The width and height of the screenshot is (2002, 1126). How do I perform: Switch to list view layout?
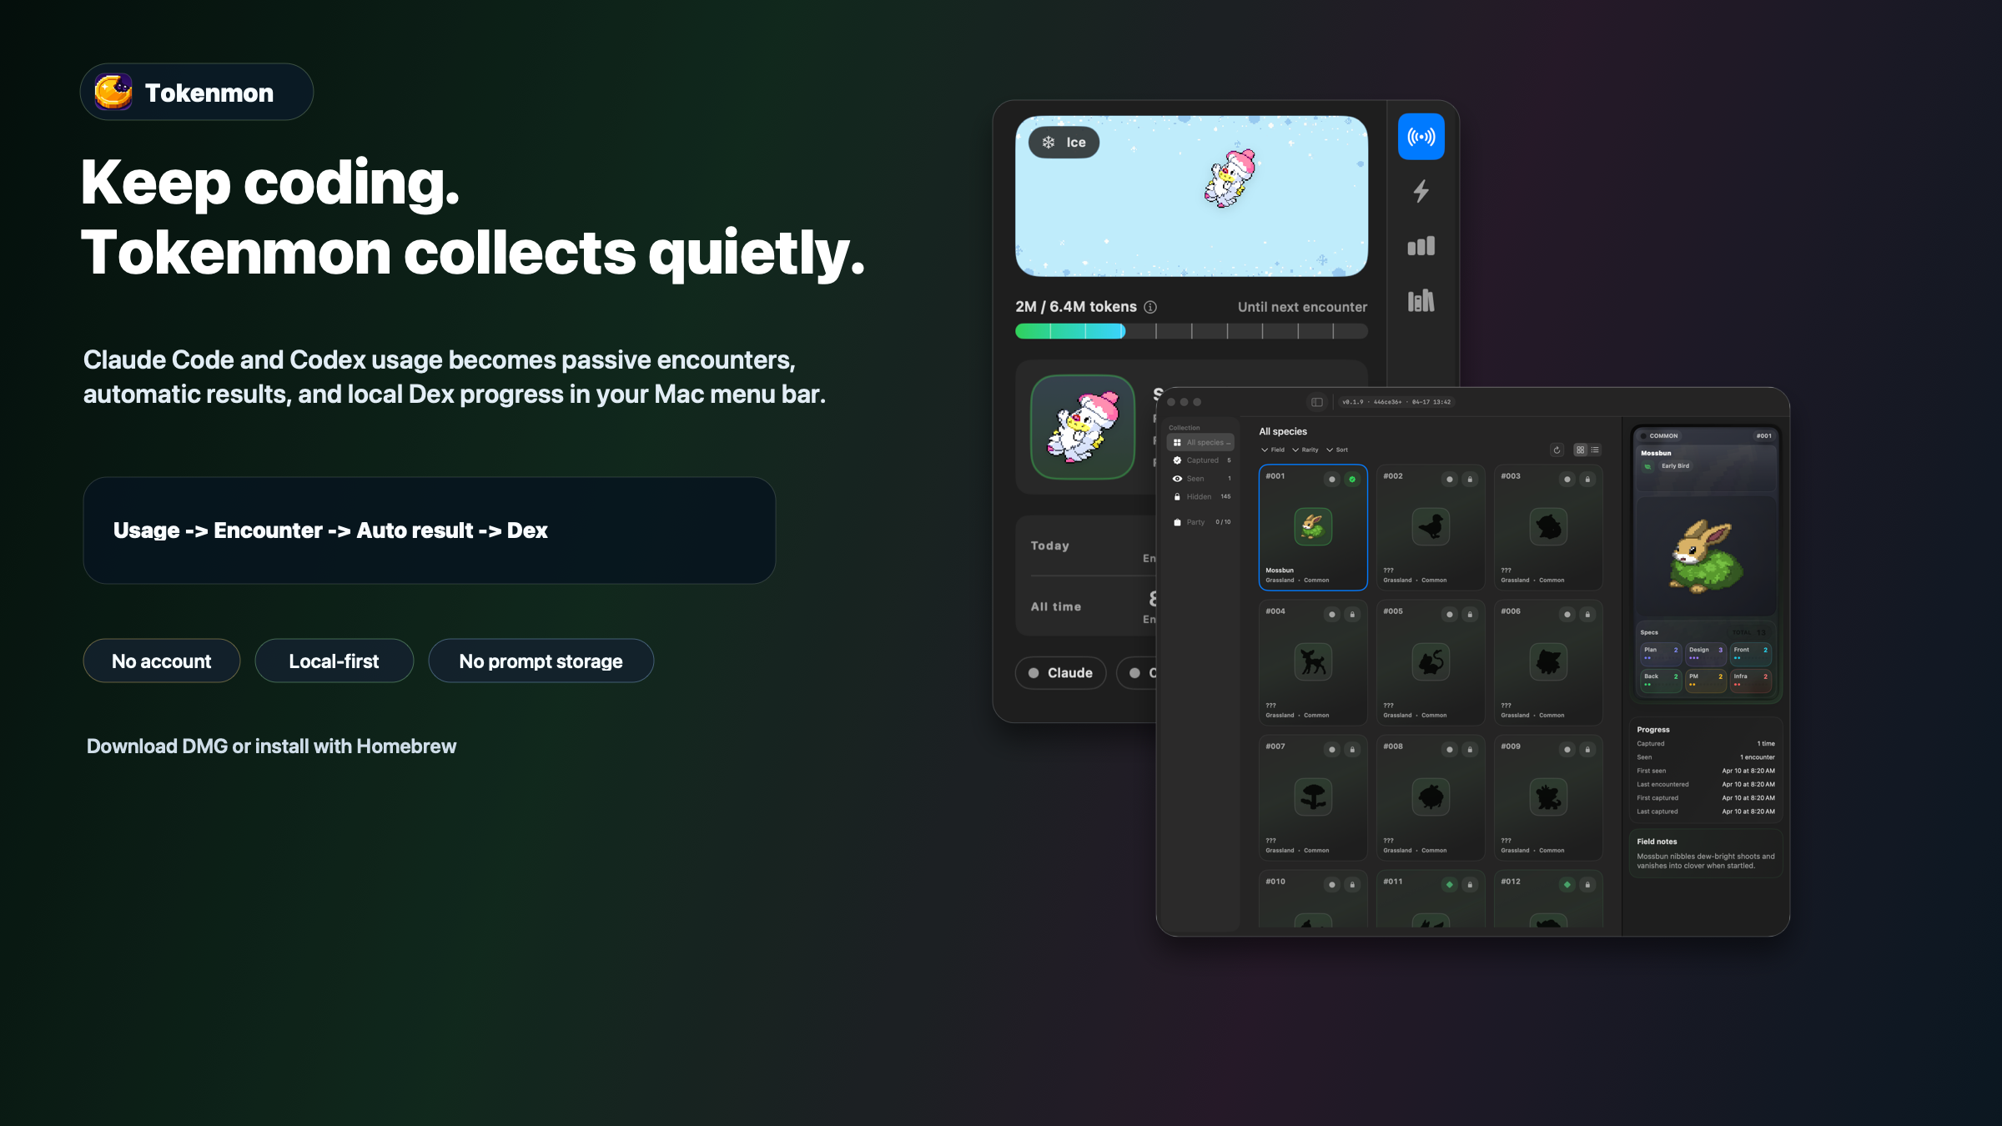(x=1595, y=450)
